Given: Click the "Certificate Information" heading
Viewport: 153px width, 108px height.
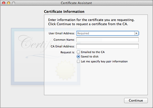Looking at the screenshot, I should coord(64,12).
